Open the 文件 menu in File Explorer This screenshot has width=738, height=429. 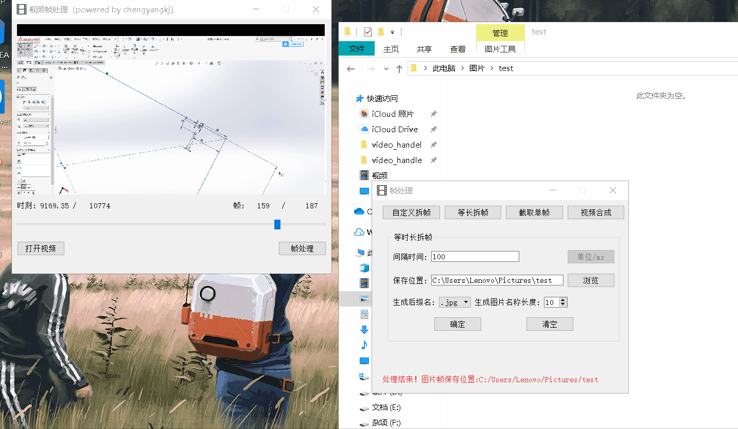356,49
